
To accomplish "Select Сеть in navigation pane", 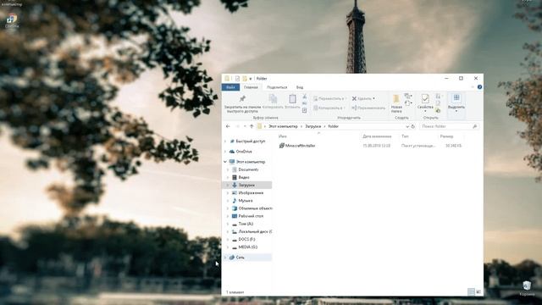I will [x=240, y=258].
